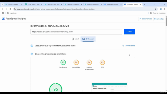The width and height of the screenshot is (167, 94).
Task: Open the Documentos link
Action: tap(159, 19)
